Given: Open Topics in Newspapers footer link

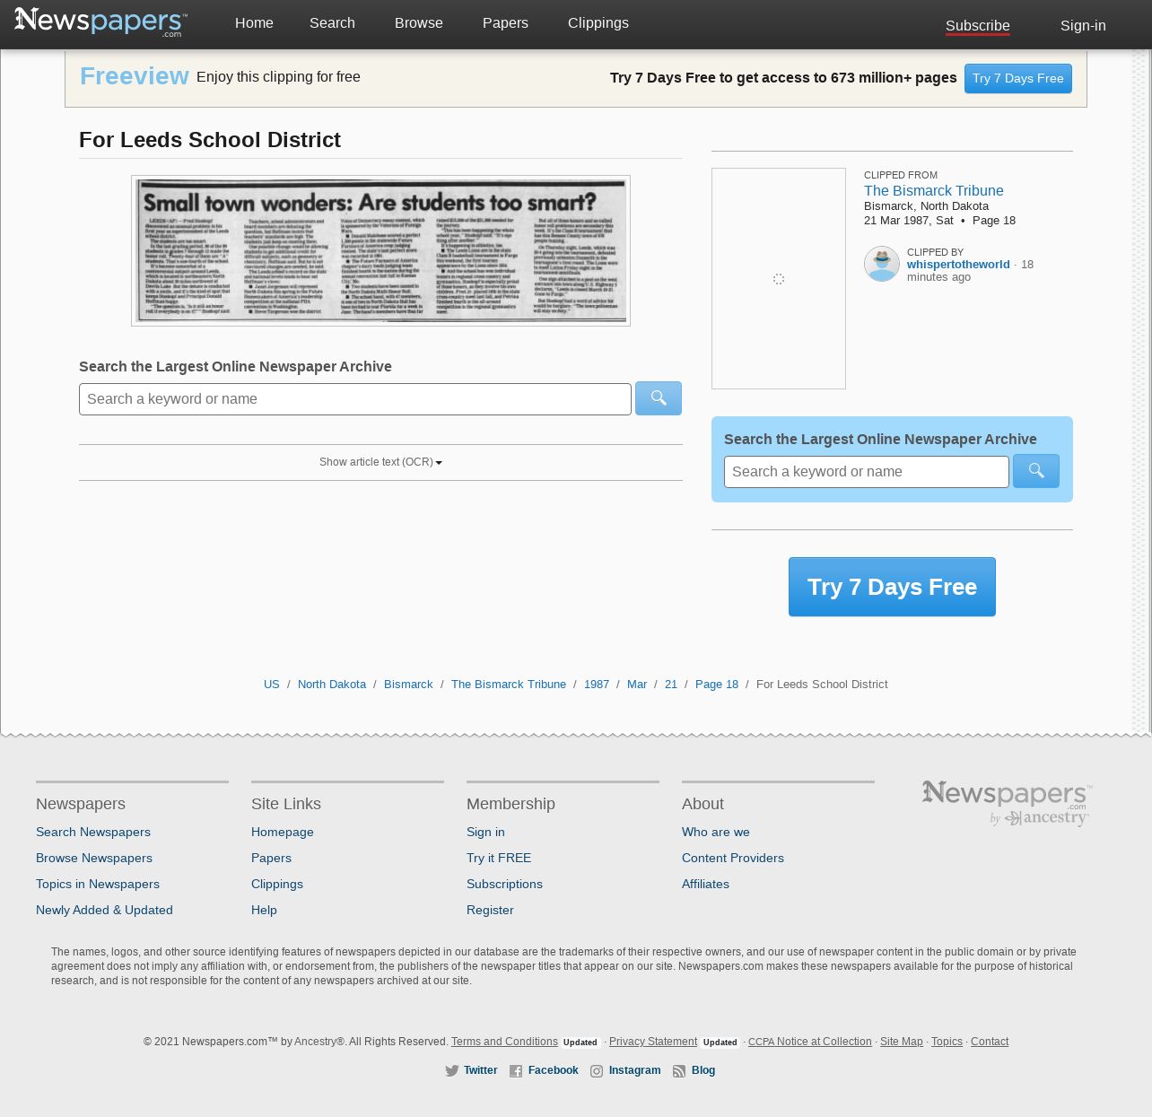Looking at the screenshot, I should 98,885.
